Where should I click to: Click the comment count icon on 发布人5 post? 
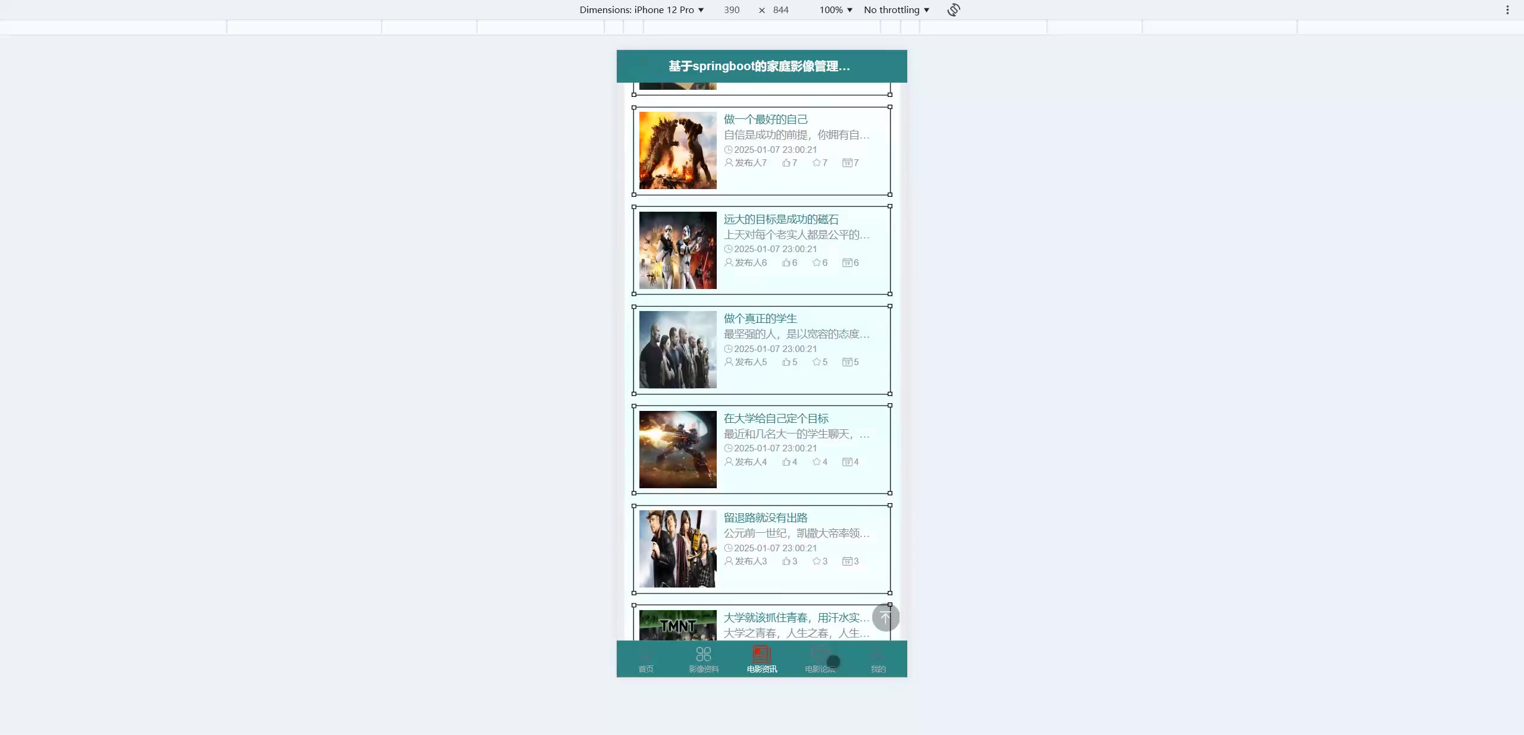tap(847, 362)
